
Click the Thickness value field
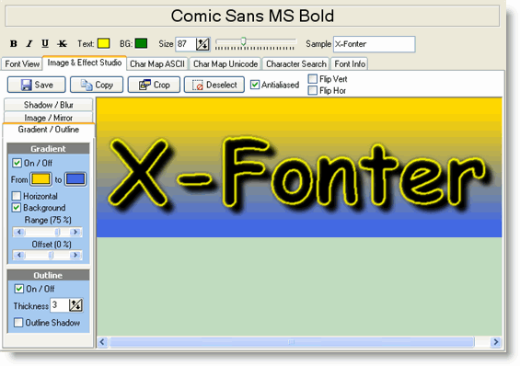pos(60,305)
